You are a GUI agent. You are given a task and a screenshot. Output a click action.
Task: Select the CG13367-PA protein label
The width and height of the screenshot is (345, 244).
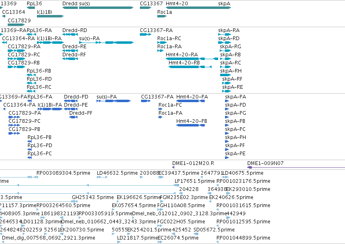(157, 97)
